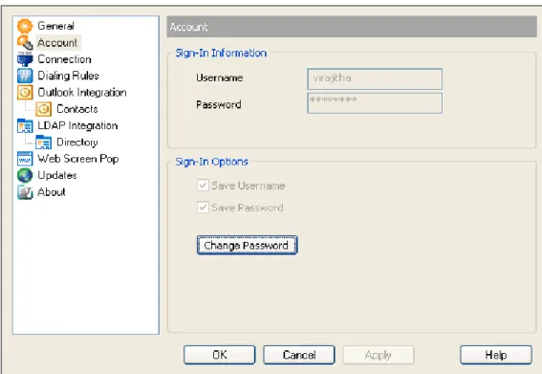Open Web Screen Pop settings
Viewport: 542px width, 374px height.
78,159
